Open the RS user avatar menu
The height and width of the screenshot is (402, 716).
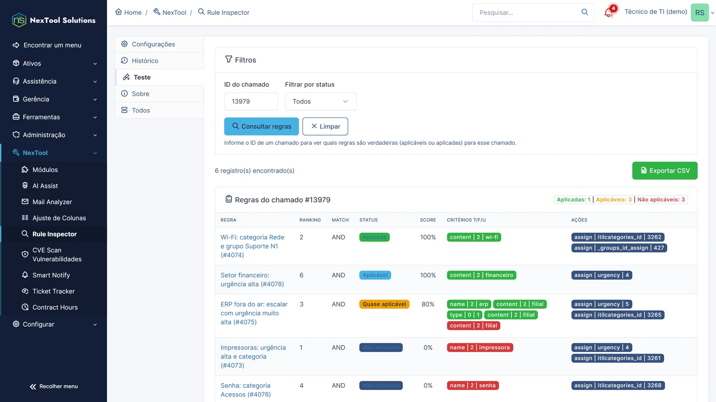[x=700, y=13]
